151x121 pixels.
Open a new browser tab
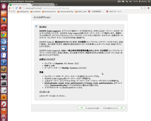click(56, 5)
